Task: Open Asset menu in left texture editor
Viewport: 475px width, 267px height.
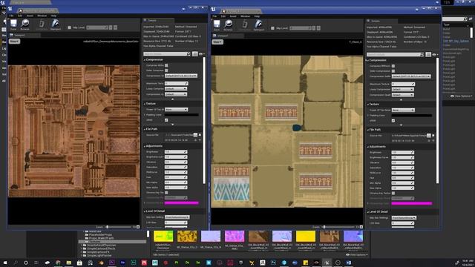Action: coord(30,16)
